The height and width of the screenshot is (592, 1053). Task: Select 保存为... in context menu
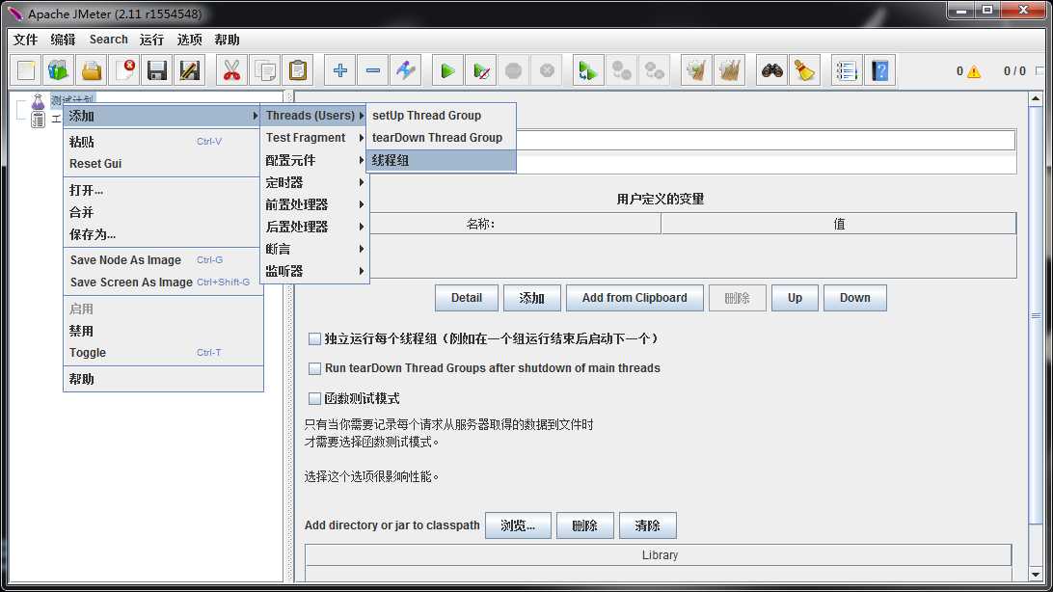click(163, 234)
